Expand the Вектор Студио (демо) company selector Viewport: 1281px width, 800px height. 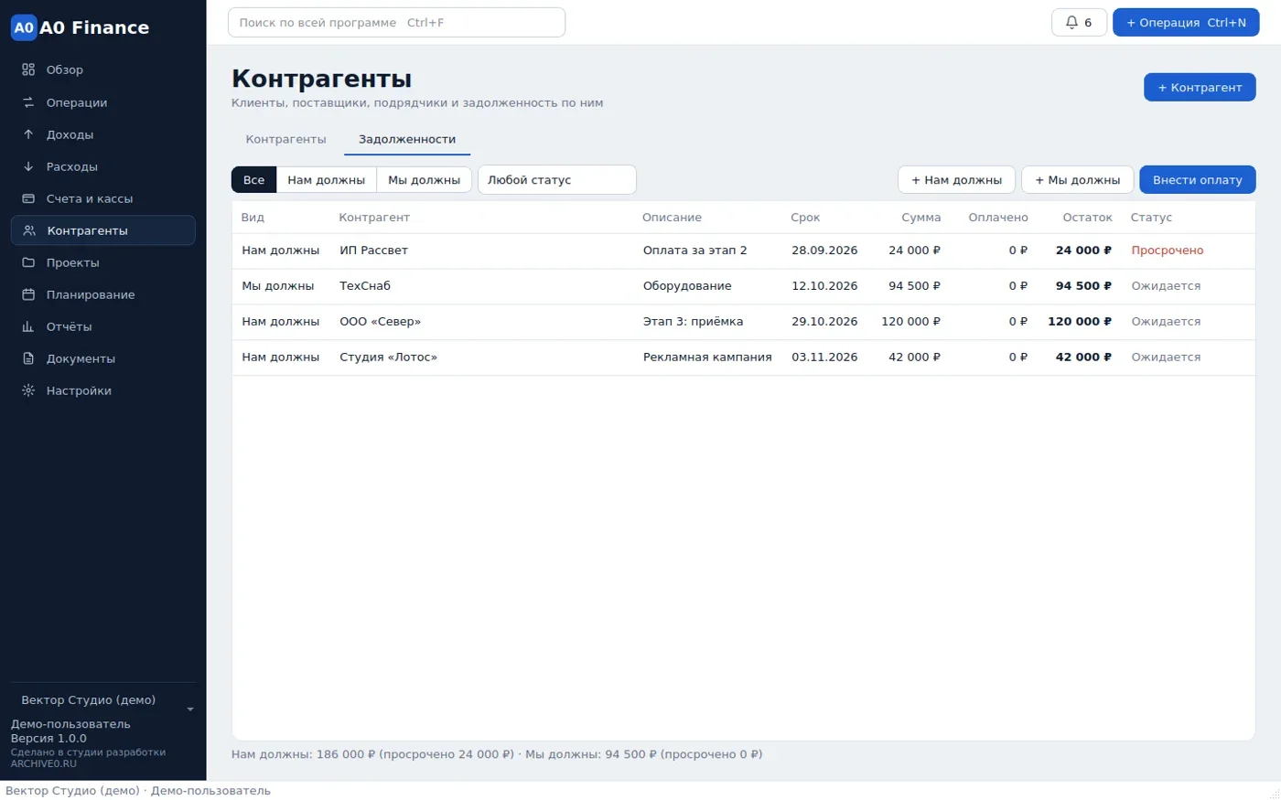[103, 700]
